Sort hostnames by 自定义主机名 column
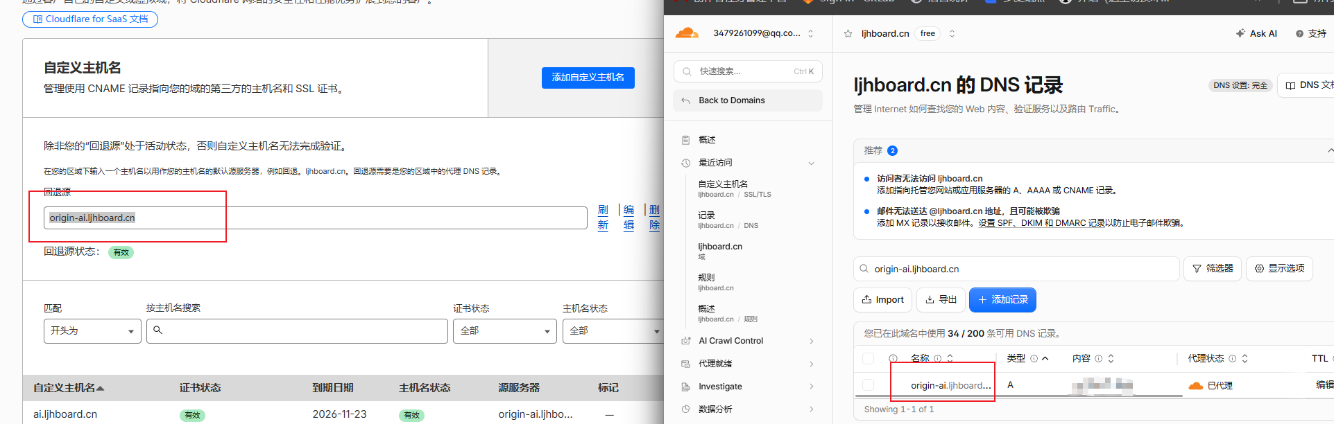This screenshot has height=424, width=1334. pos(69,388)
